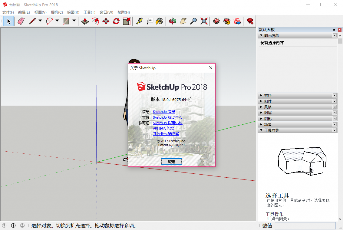Pick the Move tool
Screen dimensions: 343x230
click(106, 21)
